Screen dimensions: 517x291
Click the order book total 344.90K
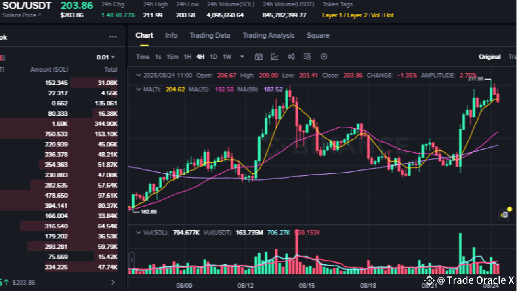click(x=105, y=124)
